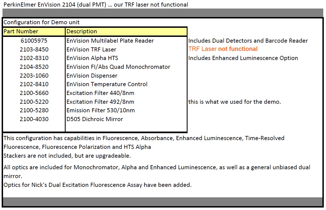Select 'EnVision Multilabel Plate Reader' description cell
326x210 pixels.
[110, 41]
